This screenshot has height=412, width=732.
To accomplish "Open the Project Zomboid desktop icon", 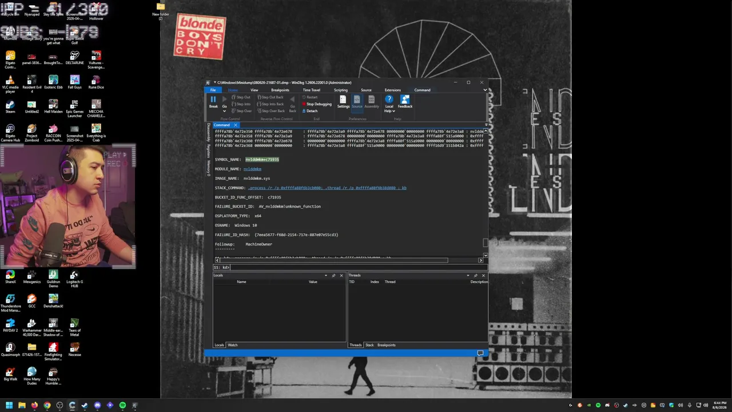I will (31, 133).
